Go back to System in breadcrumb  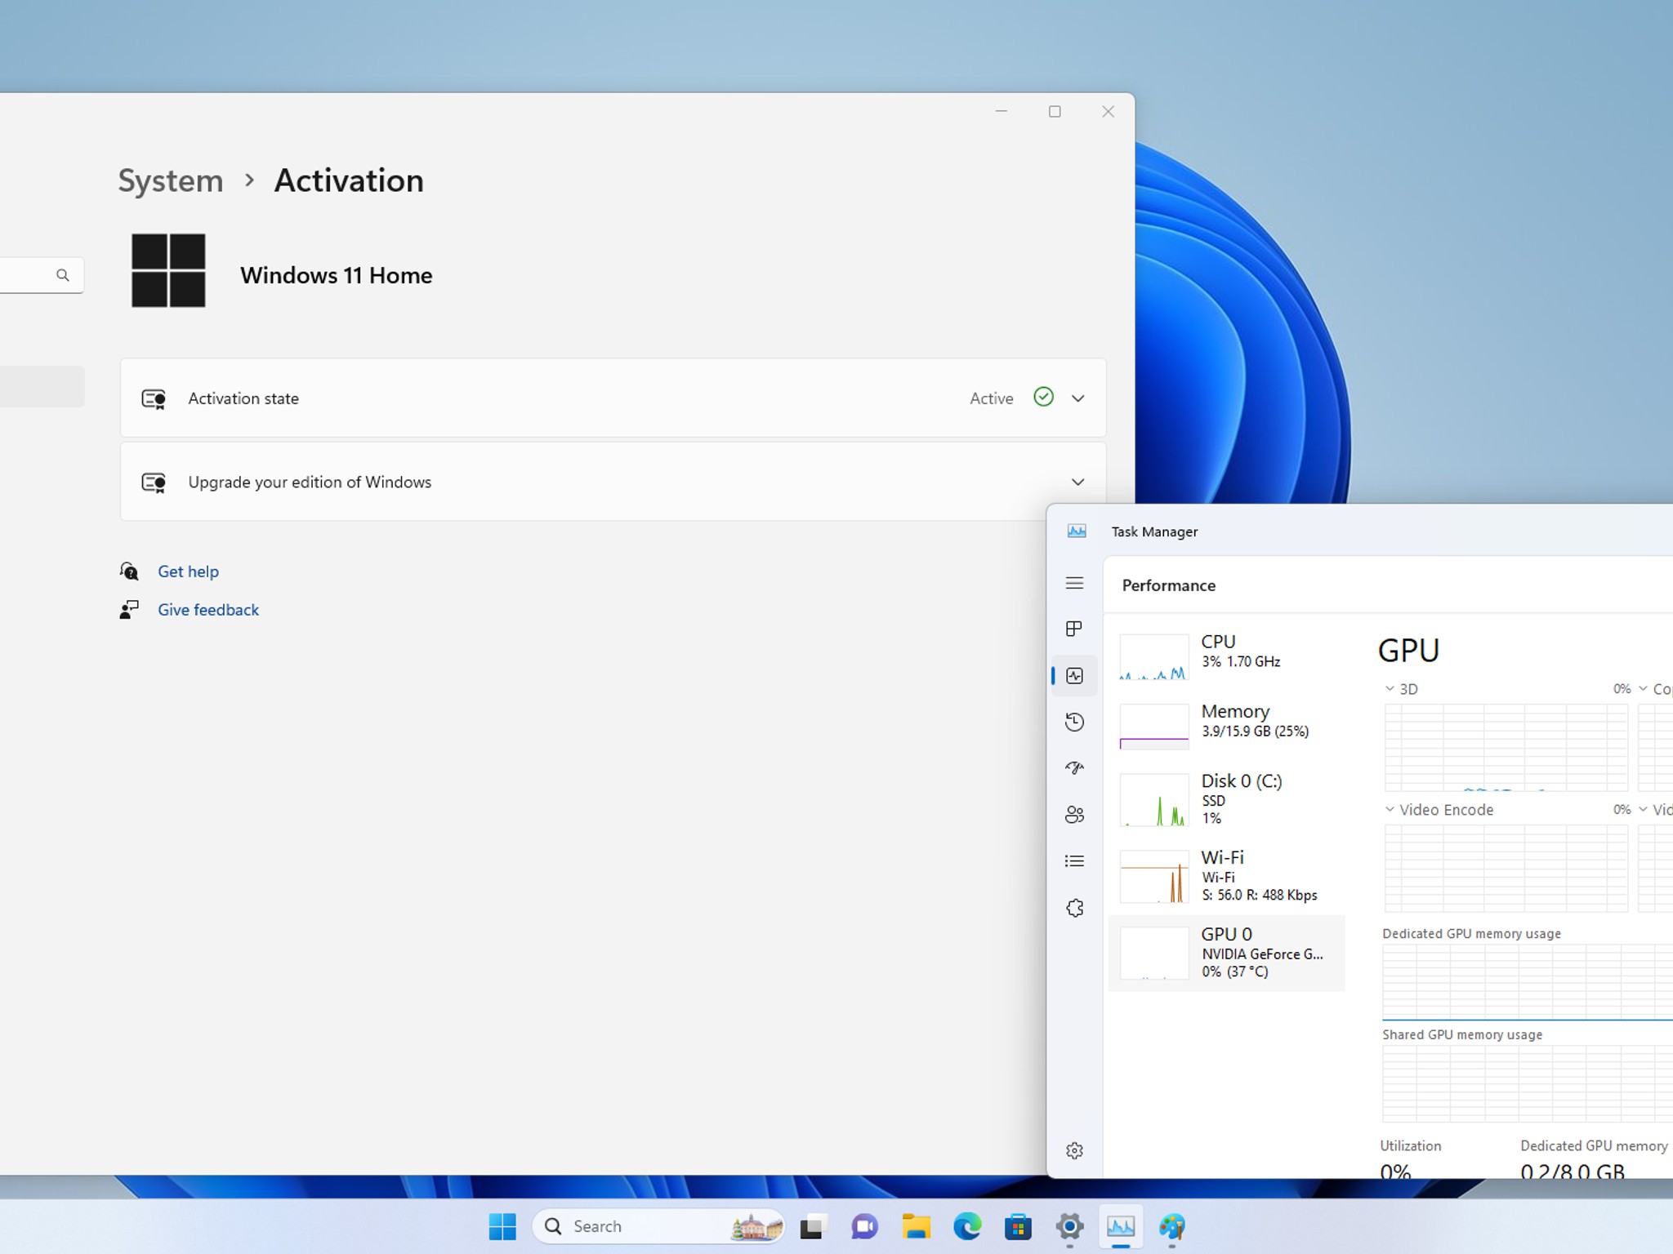(x=170, y=180)
